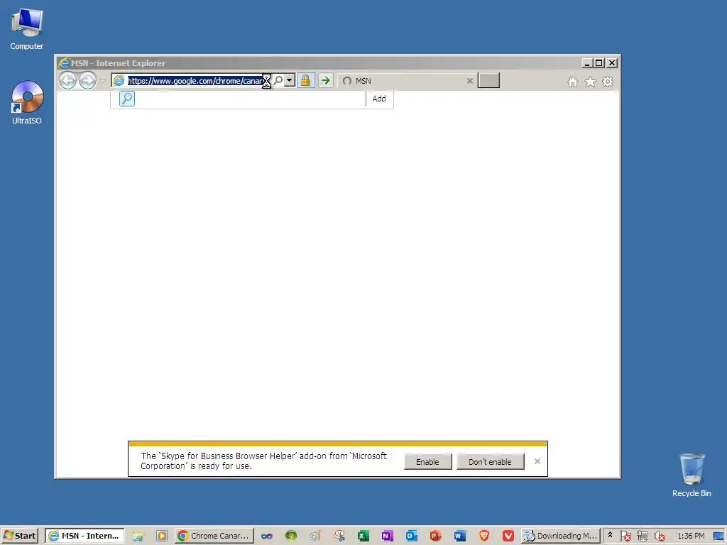Screen dimensions: 727x545
Task: Dismiss the add-on notification bar
Action: pos(537,461)
